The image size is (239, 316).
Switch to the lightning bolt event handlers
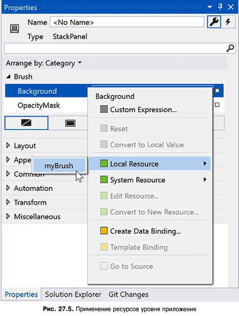pyautogui.click(x=228, y=22)
